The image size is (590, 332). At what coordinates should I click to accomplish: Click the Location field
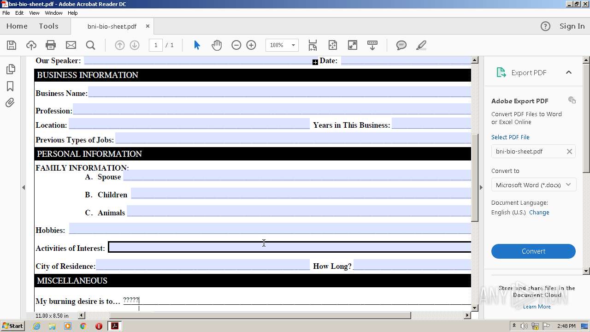click(189, 124)
